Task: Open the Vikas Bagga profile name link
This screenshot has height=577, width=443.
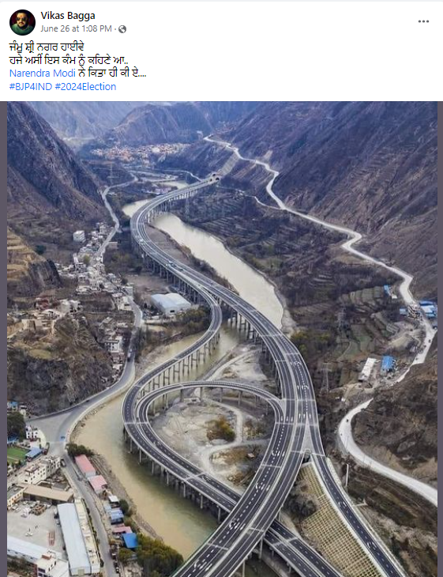Action: (x=68, y=16)
